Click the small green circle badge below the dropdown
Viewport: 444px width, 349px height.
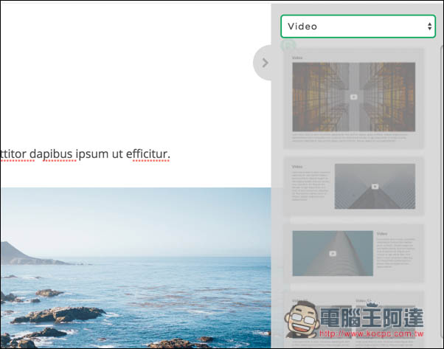[288, 45]
